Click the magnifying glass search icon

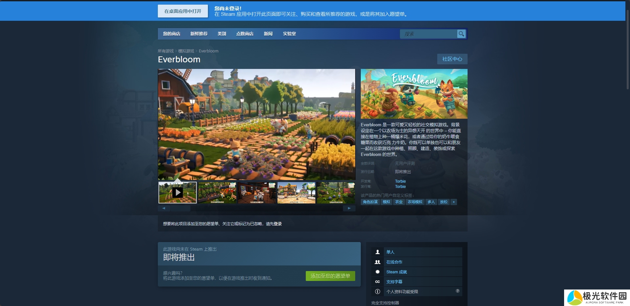click(x=461, y=34)
